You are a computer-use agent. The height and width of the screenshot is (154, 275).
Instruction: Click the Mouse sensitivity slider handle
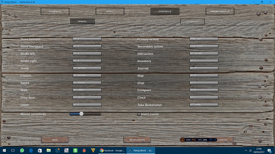pos(81,114)
